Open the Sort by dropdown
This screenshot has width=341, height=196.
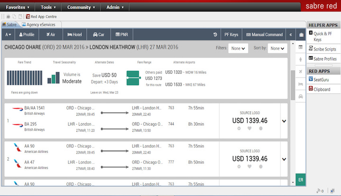tap(277, 48)
